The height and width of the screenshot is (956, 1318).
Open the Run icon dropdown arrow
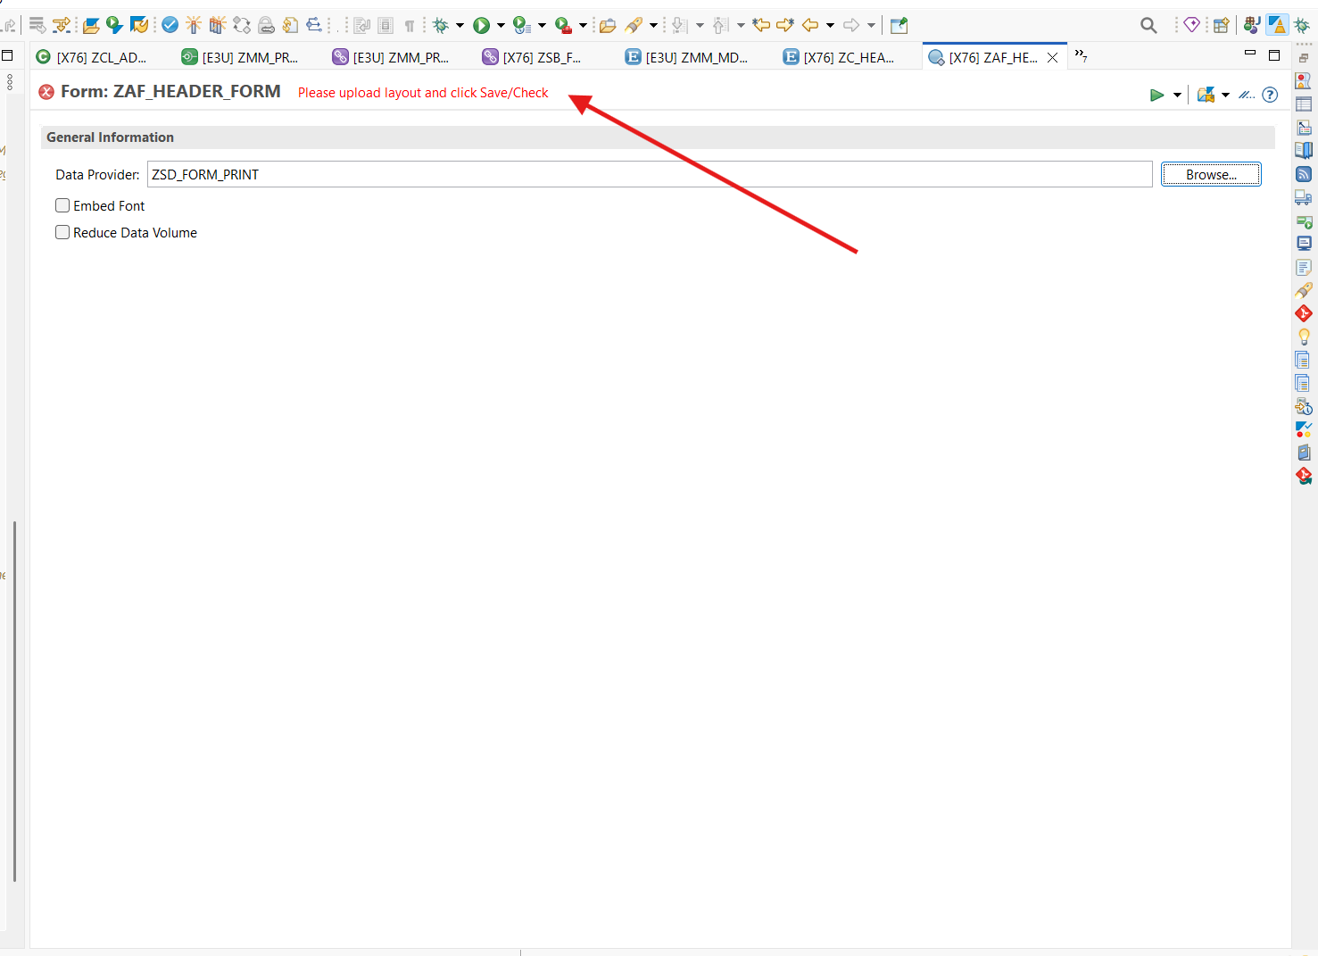501,25
